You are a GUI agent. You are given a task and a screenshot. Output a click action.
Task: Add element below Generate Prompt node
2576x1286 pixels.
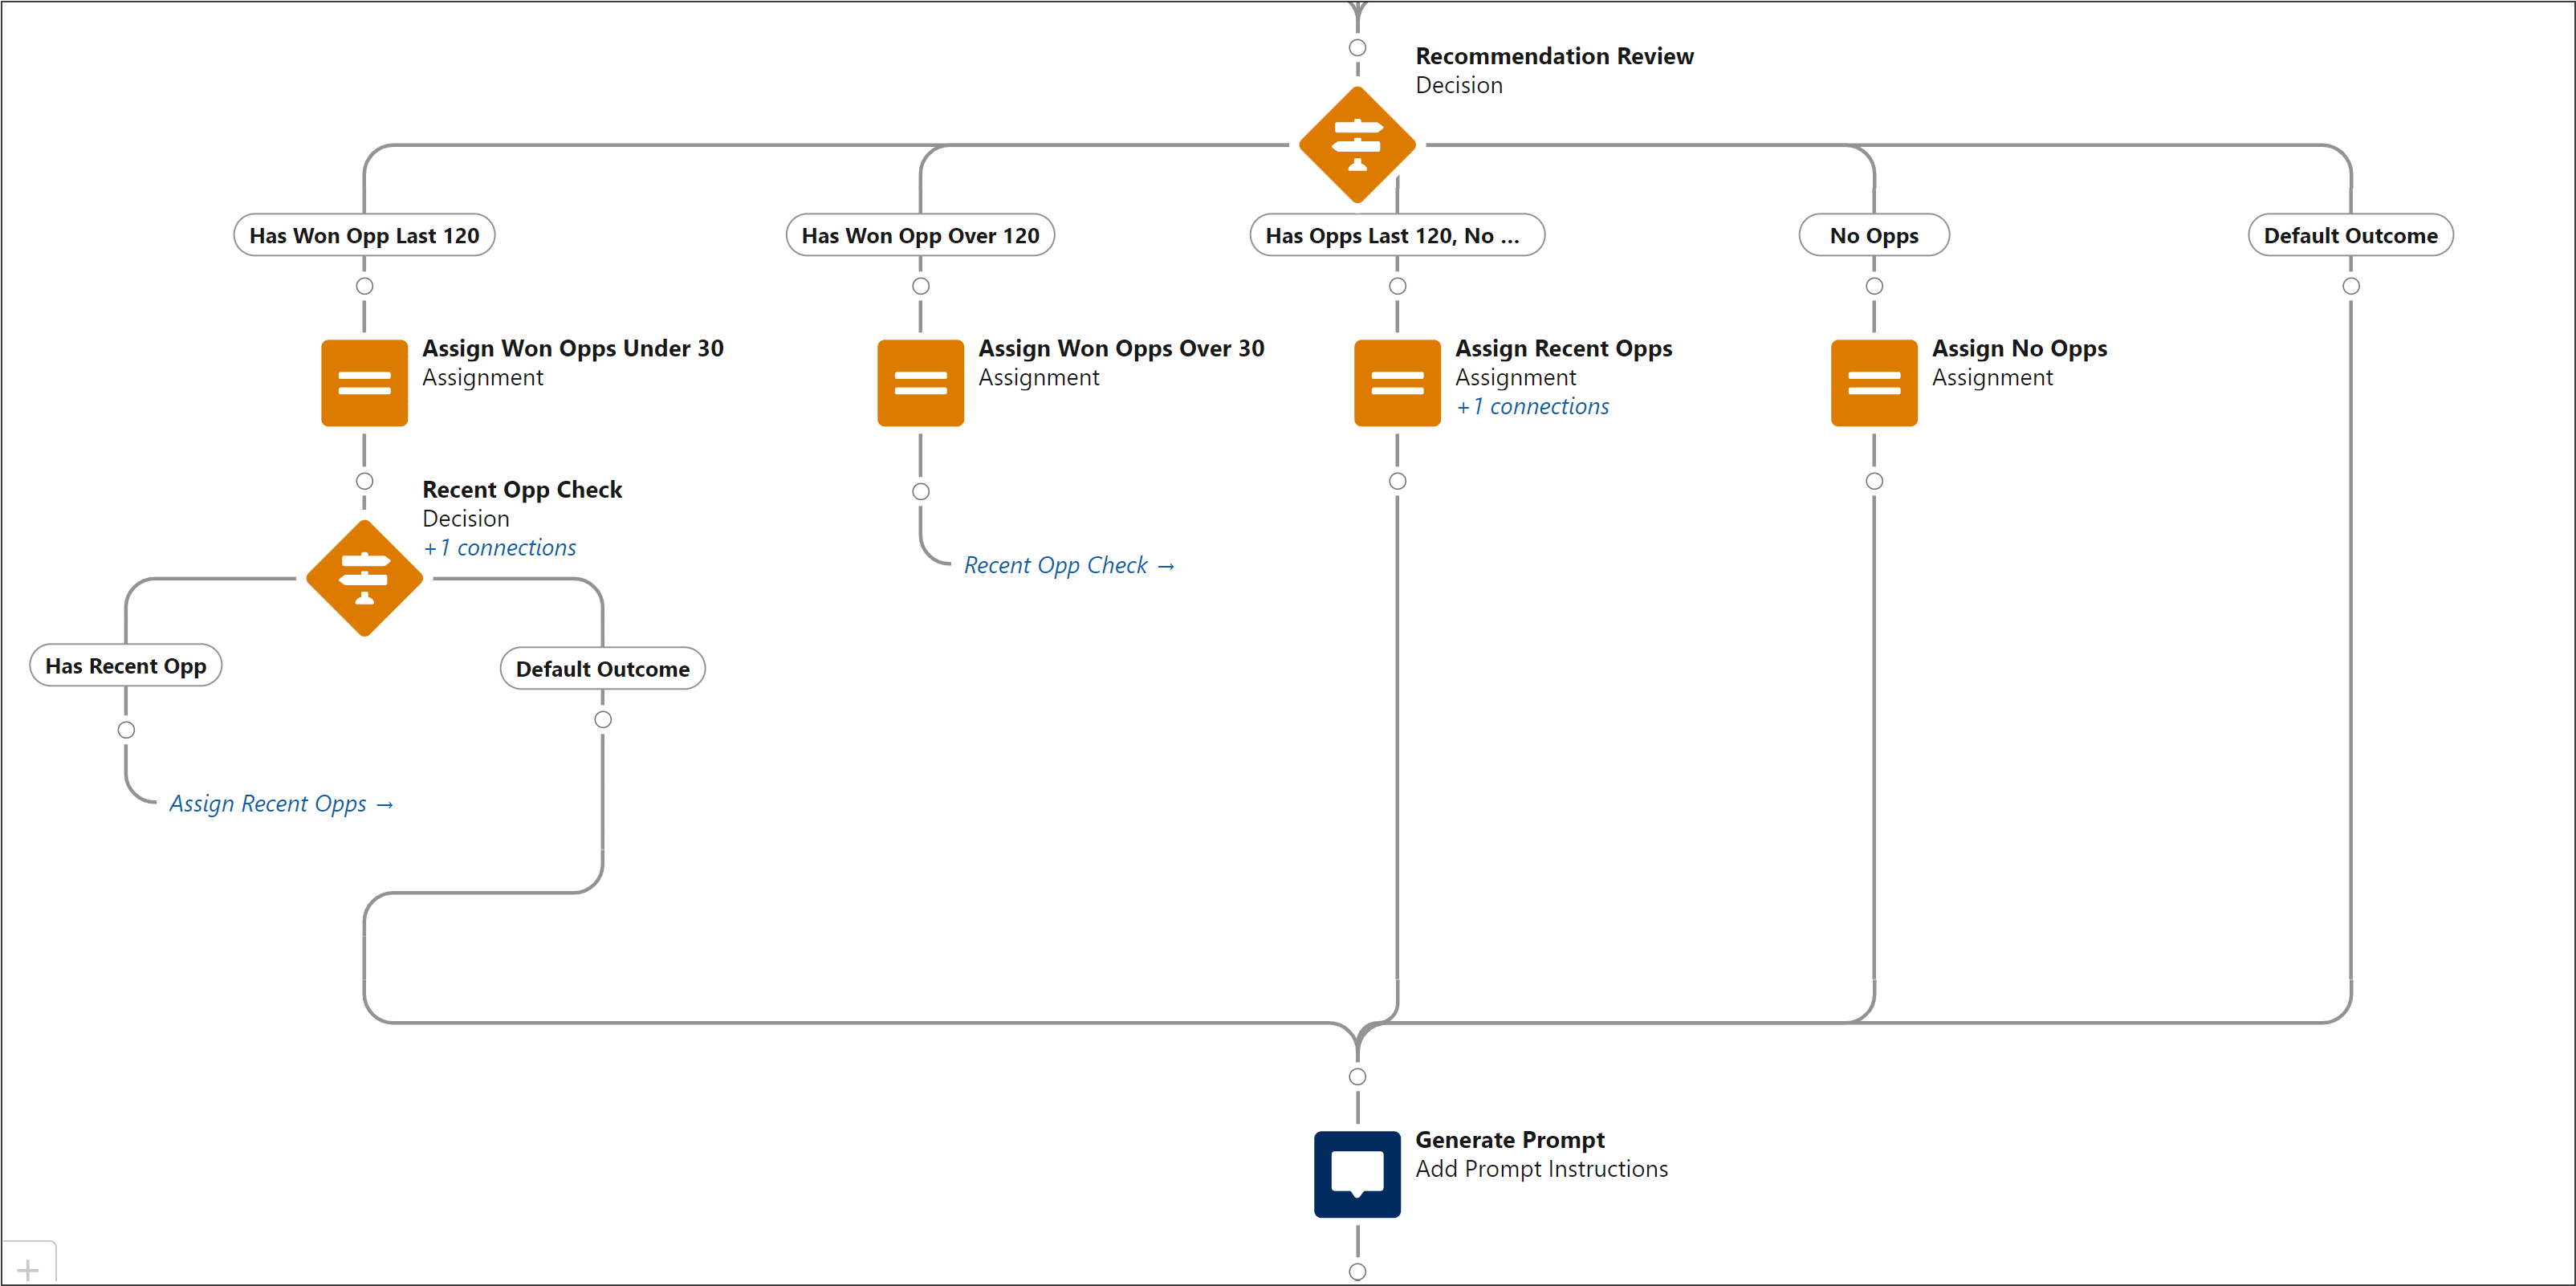[x=1357, y=1272]
